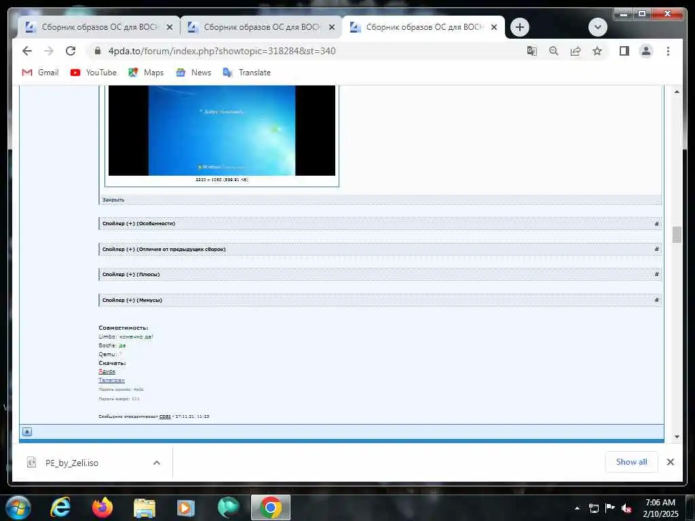Click the Show desktop button
This screenshot has width=695, height=521.
coord(690,507)
